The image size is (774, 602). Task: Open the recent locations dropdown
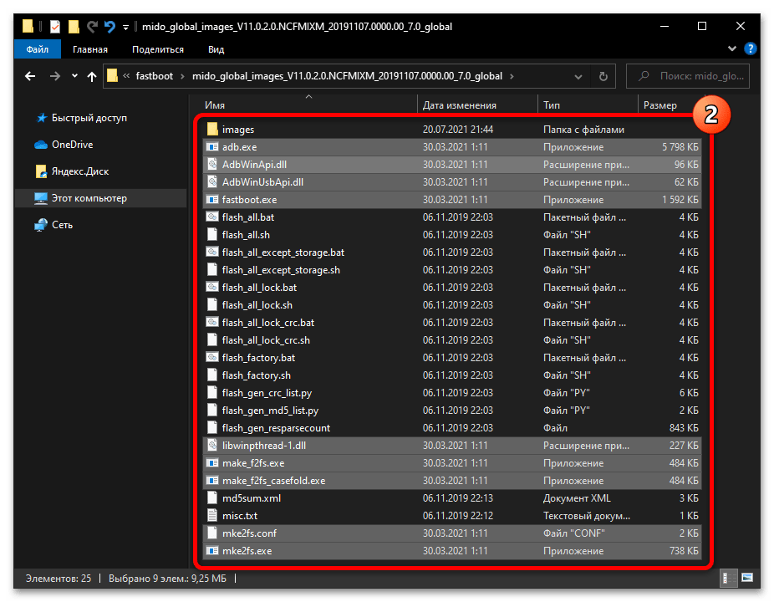[x=74, y=76]
